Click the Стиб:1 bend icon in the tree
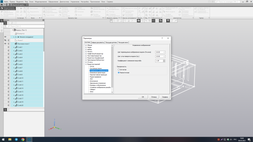The height and width of the screenshot is (142, 253). tap(15, 47)
